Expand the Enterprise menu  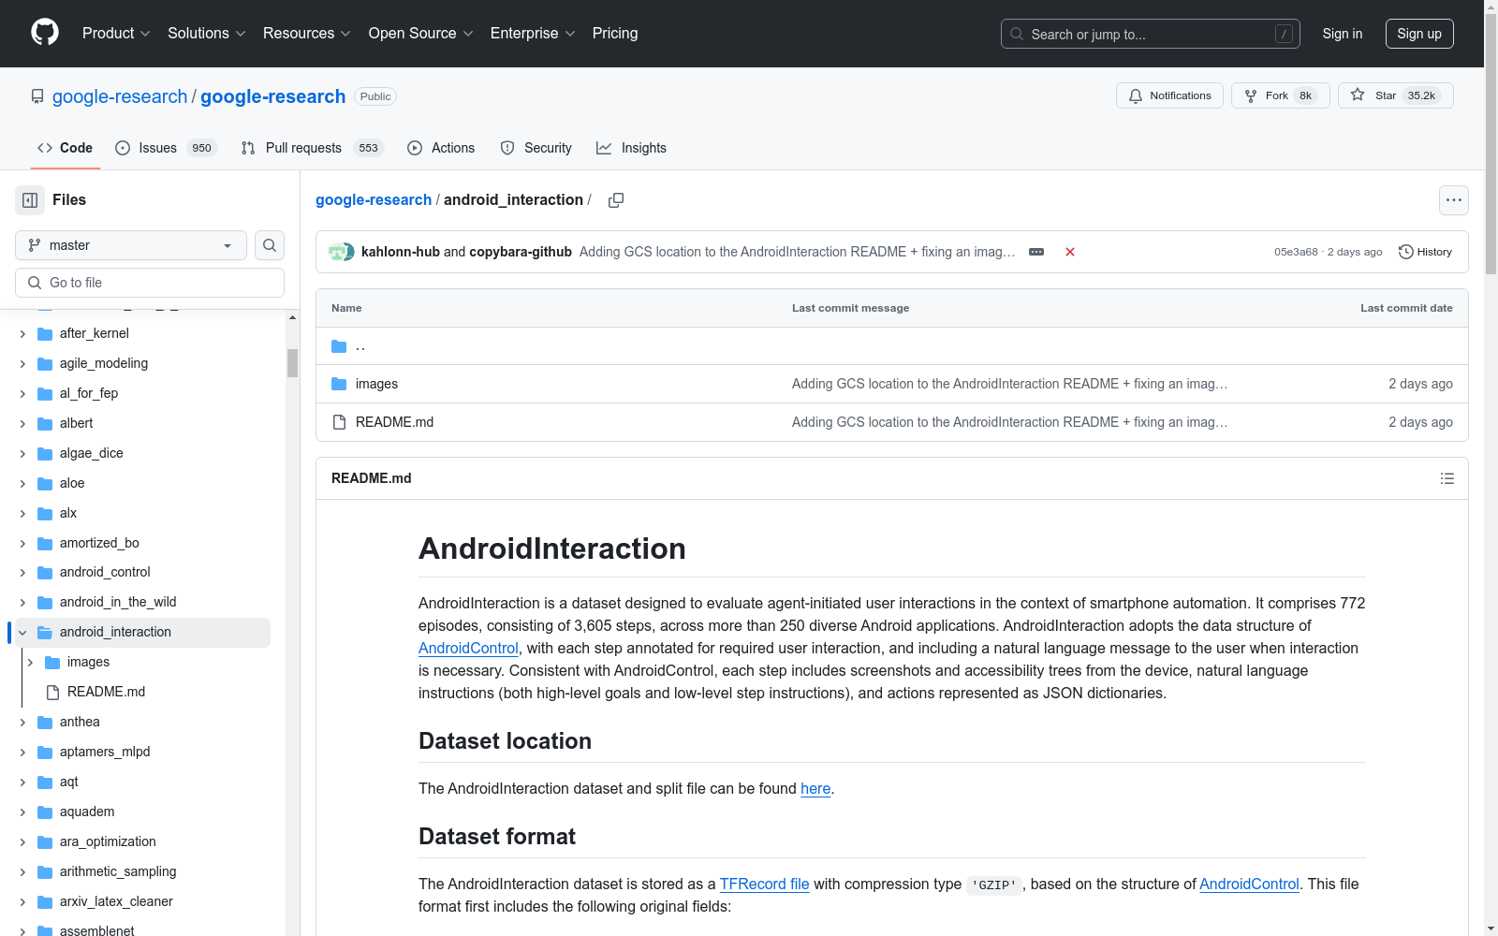533,33
